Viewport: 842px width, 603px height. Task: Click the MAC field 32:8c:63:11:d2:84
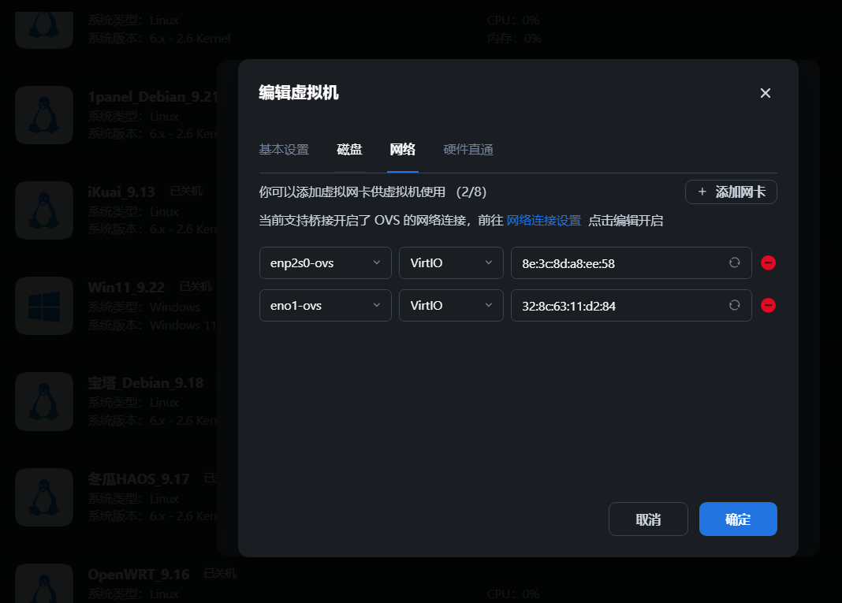pos(631,305)
